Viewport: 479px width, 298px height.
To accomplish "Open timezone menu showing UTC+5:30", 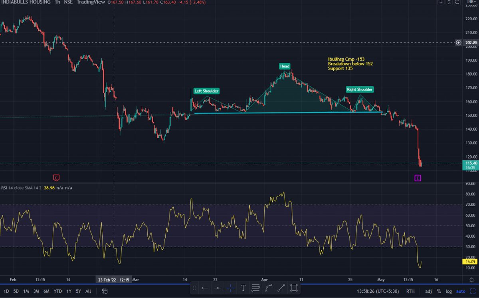I will click(x=378, y=291).
